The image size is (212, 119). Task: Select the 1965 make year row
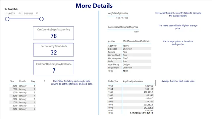click(131, 92)
